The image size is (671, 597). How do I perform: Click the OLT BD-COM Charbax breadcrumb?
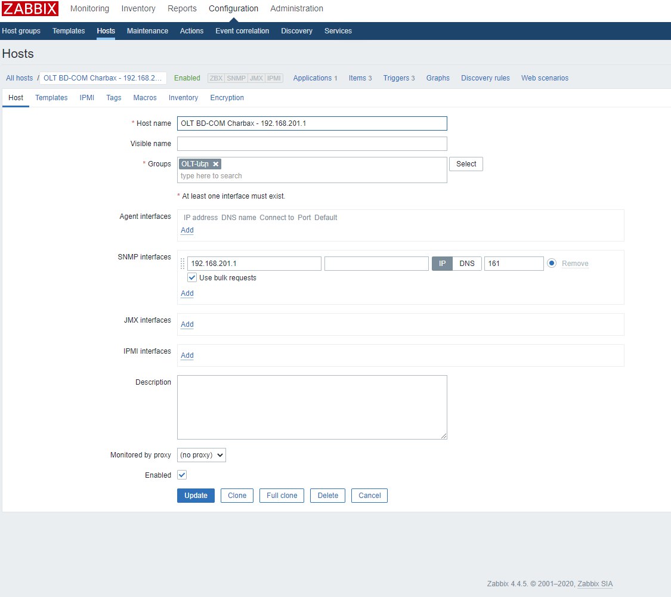(103, 78)
